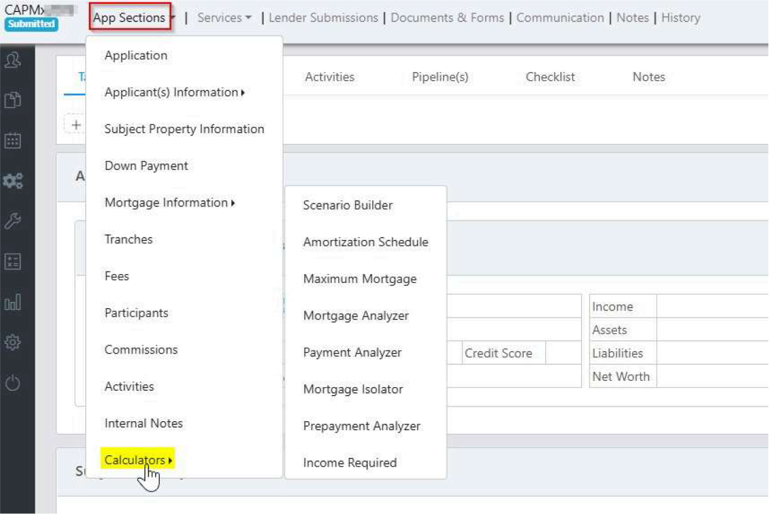Choose Amortization Schedule from submenu

point(365,242)
